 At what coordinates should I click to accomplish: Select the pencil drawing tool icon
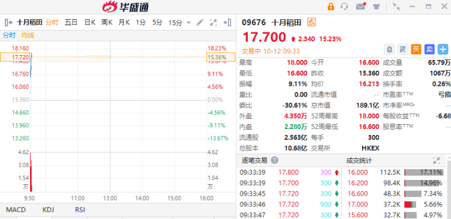[200, 22]
